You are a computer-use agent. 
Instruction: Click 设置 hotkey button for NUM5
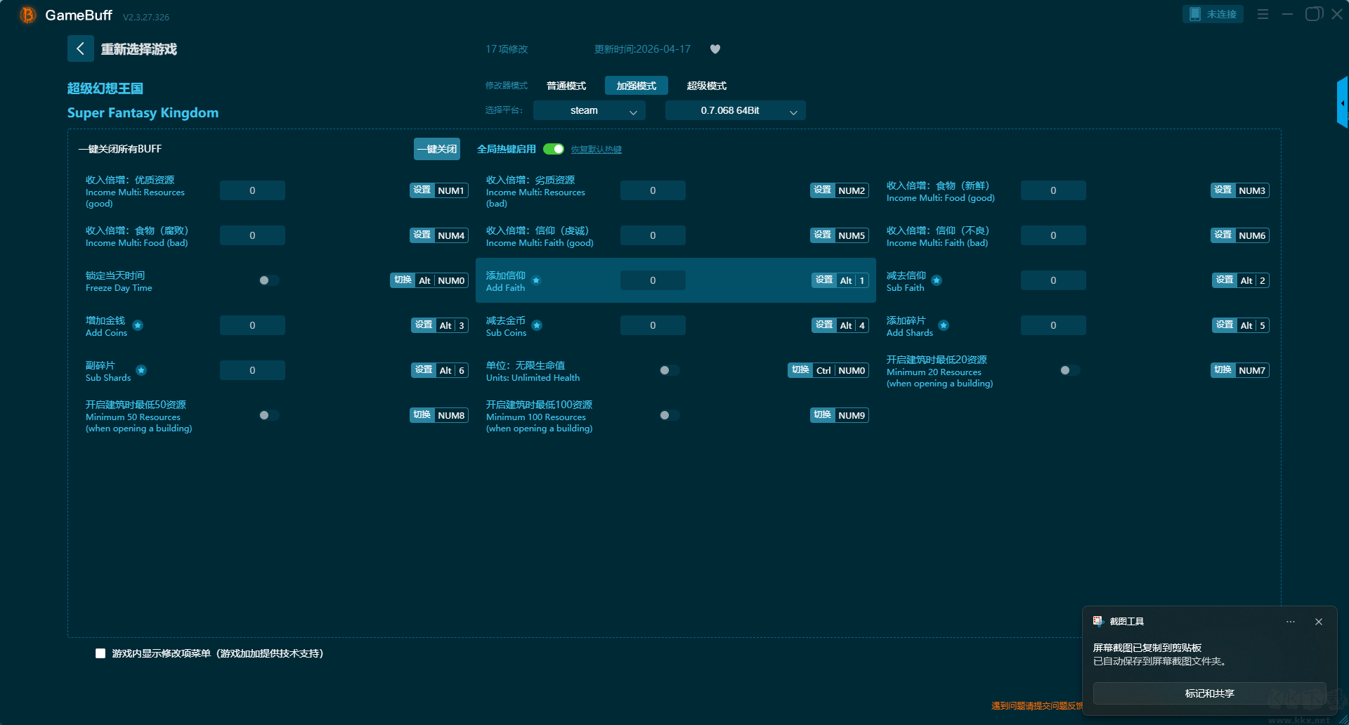[823, 235]
